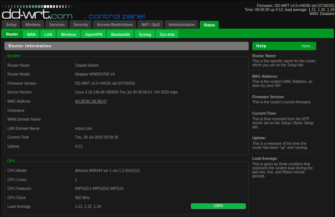View the Wireless status sub-tab
The width and height of the screenshot is (335, 217).
pos(68,34)
